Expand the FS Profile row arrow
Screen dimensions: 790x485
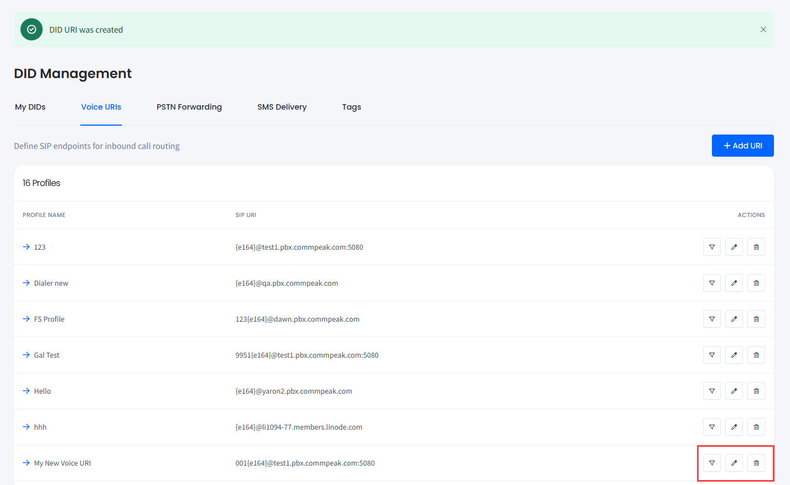(x=26, y=319)
